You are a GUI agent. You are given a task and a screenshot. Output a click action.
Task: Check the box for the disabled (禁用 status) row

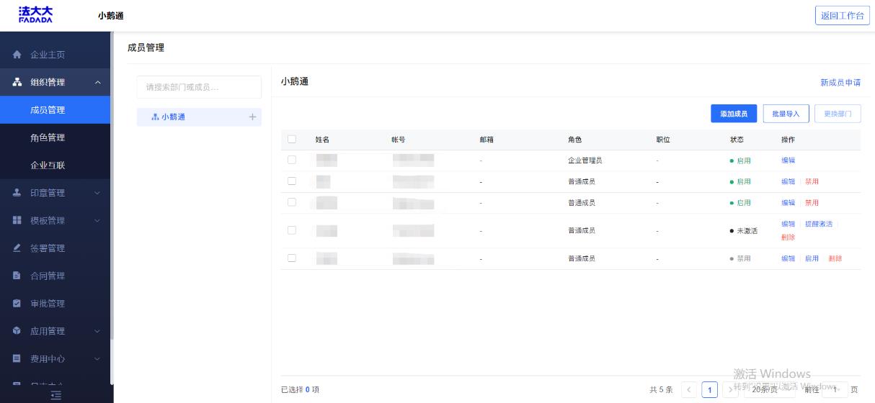coord(292,258)
